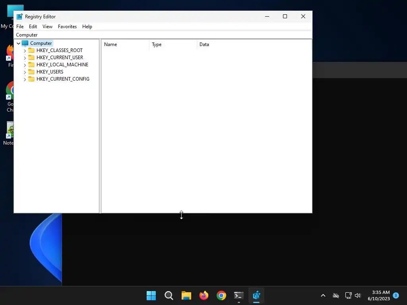Expand HKEY_CURRENT_CONFIG chevron
Image resolution: width=407 pixels, height=305 pixels.
(x=25, y=79)
